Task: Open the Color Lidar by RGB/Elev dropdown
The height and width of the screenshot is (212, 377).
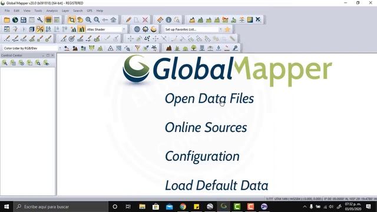Action: click(59, 48)
